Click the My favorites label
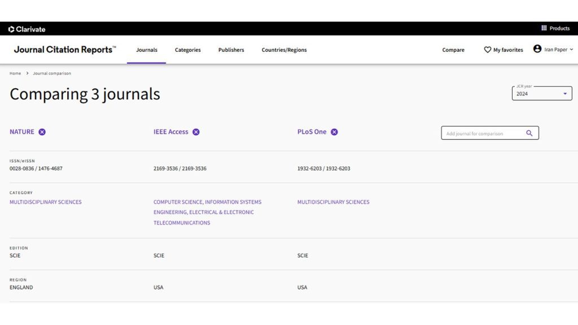The image size is (578, 325). click(508, 50)
